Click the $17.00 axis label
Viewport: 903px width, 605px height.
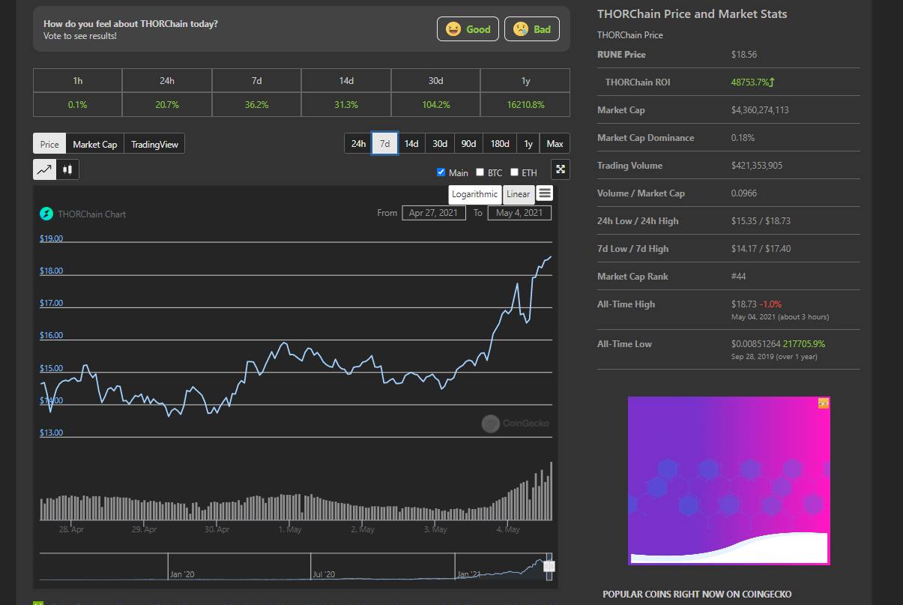click(52, 303)
